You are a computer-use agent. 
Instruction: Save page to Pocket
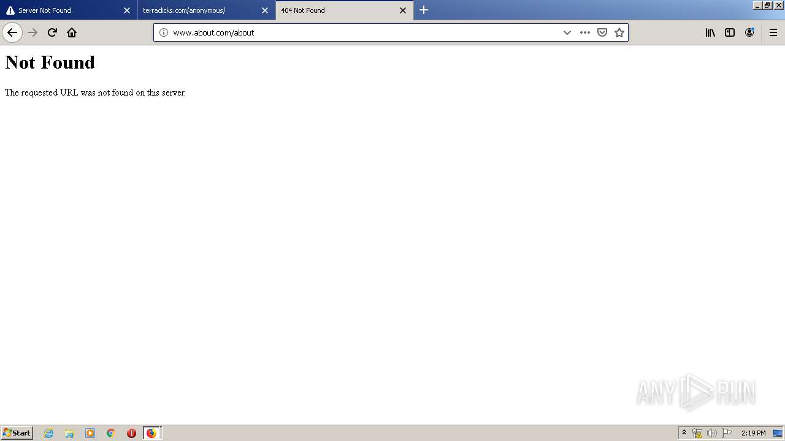click(602, 32)
